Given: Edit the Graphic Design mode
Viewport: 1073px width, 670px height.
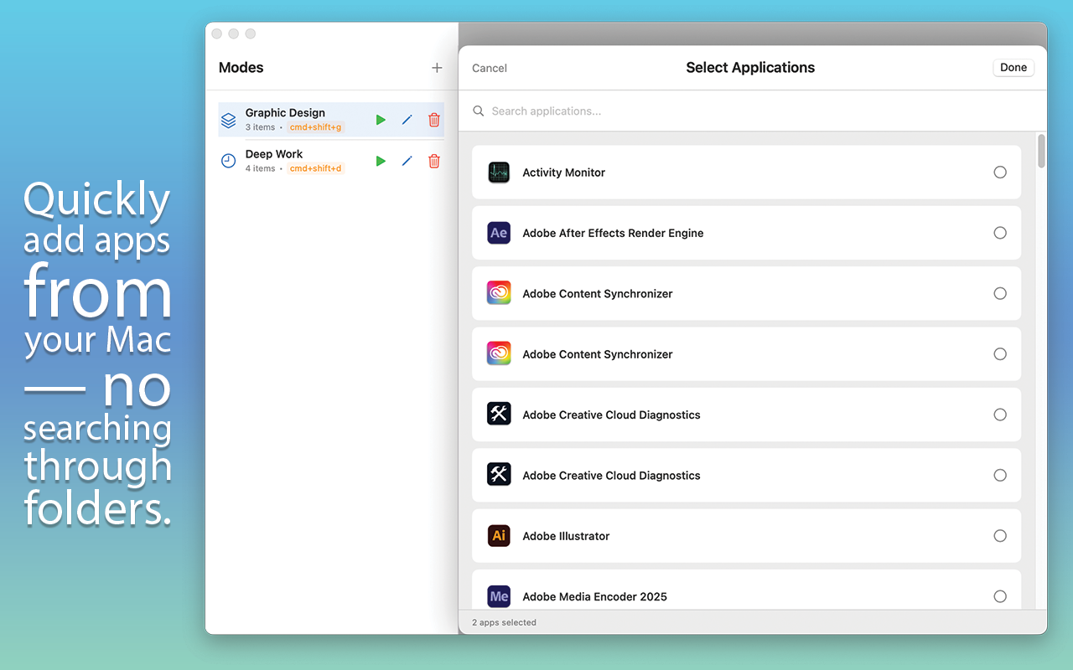Looking at the screenshot, I should pyautogui.click(x=407, y=119).
